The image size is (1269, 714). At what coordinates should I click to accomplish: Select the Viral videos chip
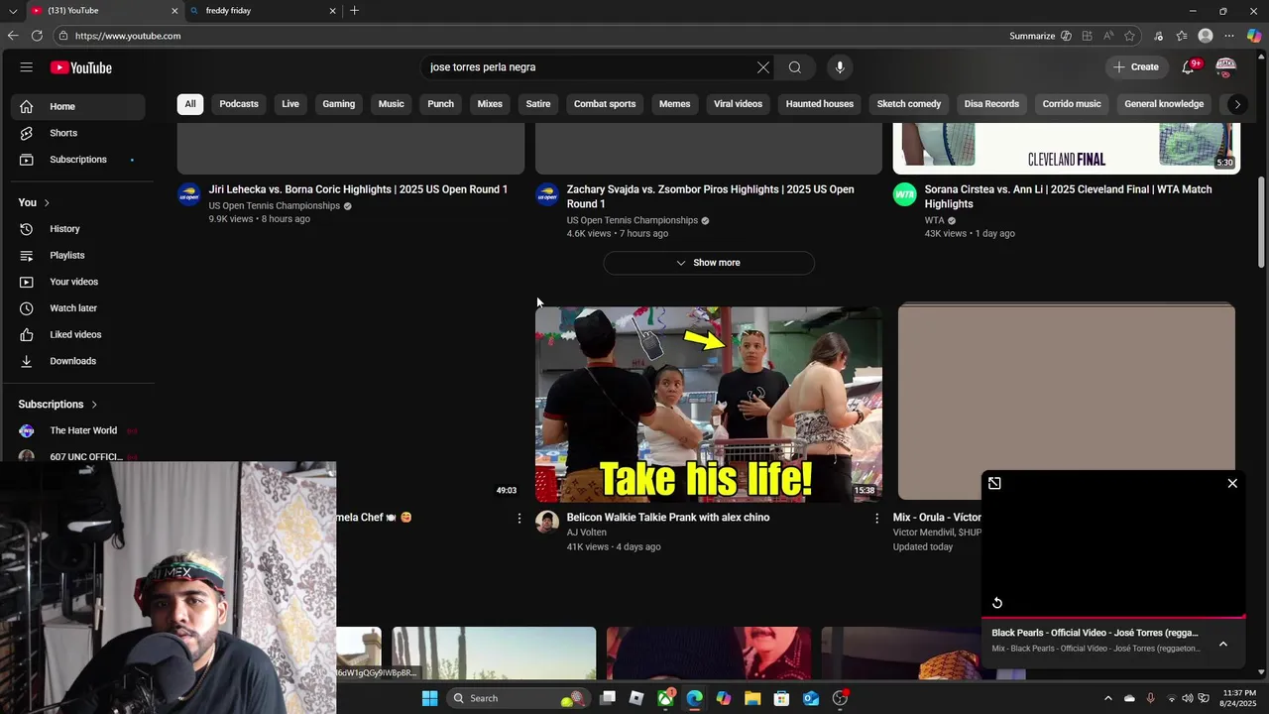tap(739, 104)
